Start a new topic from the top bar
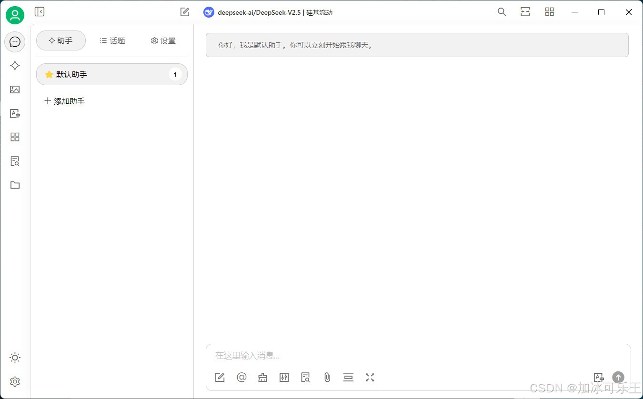 point(184,12)
